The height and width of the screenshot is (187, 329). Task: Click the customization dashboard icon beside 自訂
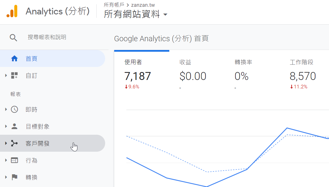14,75
